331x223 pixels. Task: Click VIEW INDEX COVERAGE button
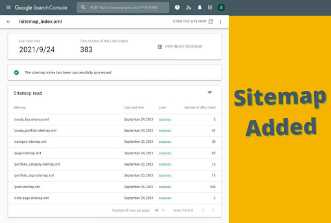[x=180, y=46]
